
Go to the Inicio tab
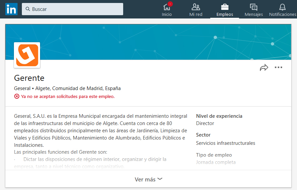[x=167, y=10]
